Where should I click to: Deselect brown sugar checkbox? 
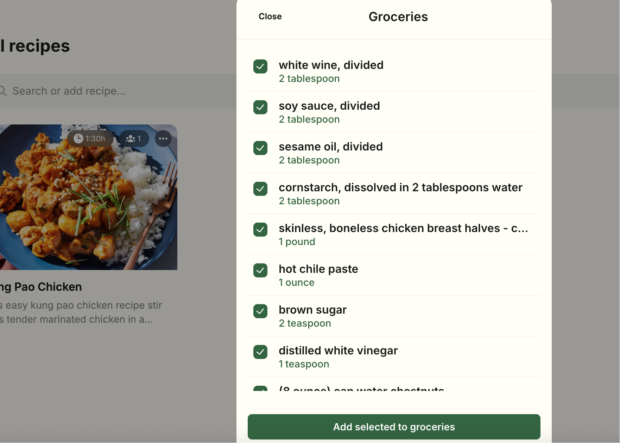[x=260, y=311]
